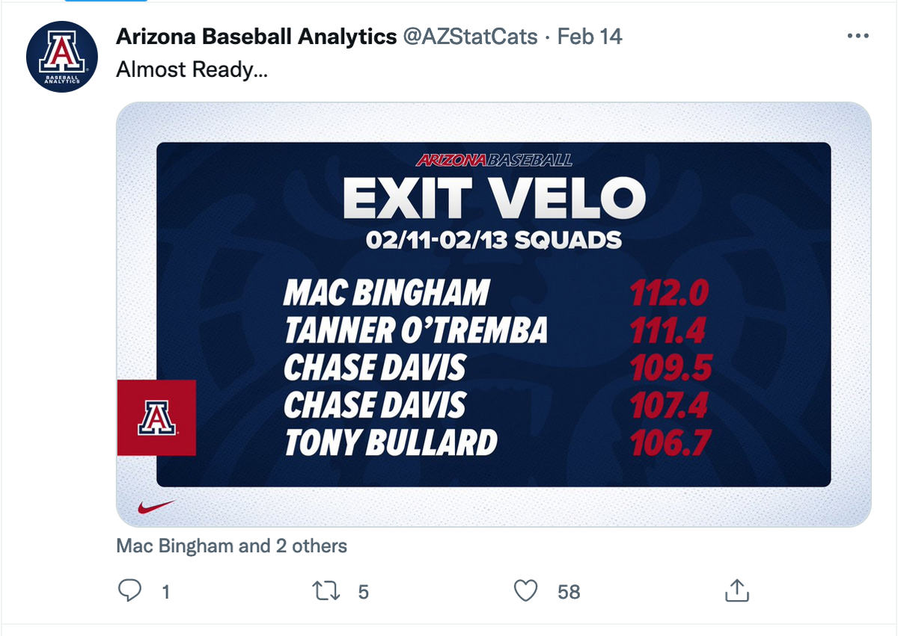The image size is (898, 636).
Task: Click the reply comment icon
Action: (x=132, y=591)
